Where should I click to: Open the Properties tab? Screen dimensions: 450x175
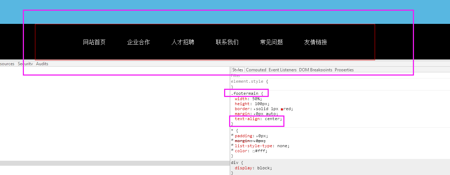(x=344, y=70)
